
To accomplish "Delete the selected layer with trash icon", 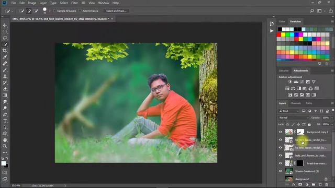I will pos(327,184).
